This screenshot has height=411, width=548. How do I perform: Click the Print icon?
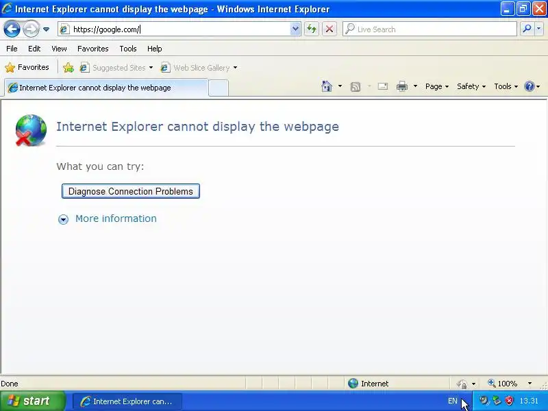[402, 86]
